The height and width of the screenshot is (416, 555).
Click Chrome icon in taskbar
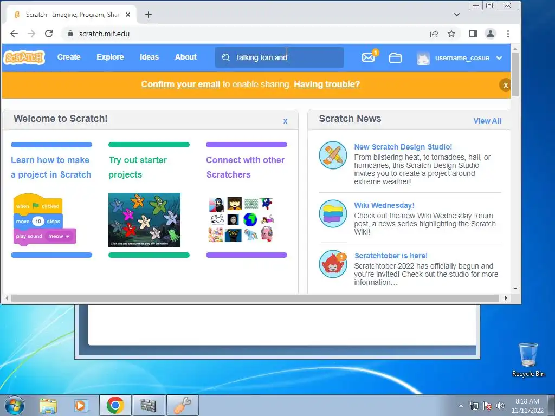pyautogui.click(x=115, y=405)
